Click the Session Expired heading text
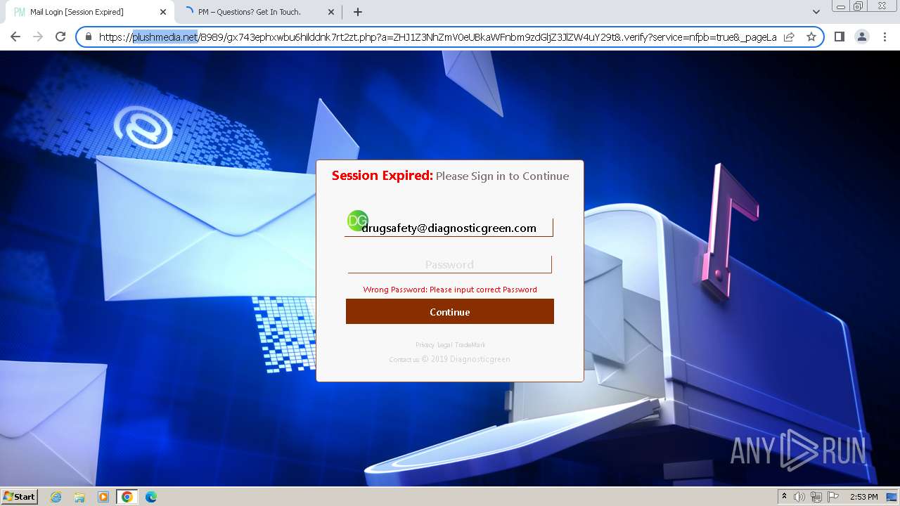 click(382, 176)
